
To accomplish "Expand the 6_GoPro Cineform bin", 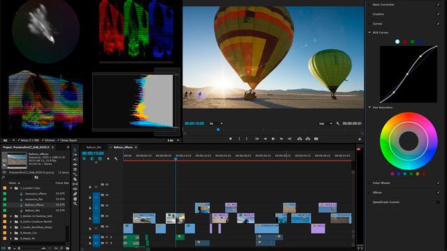I will click(11, 222).
